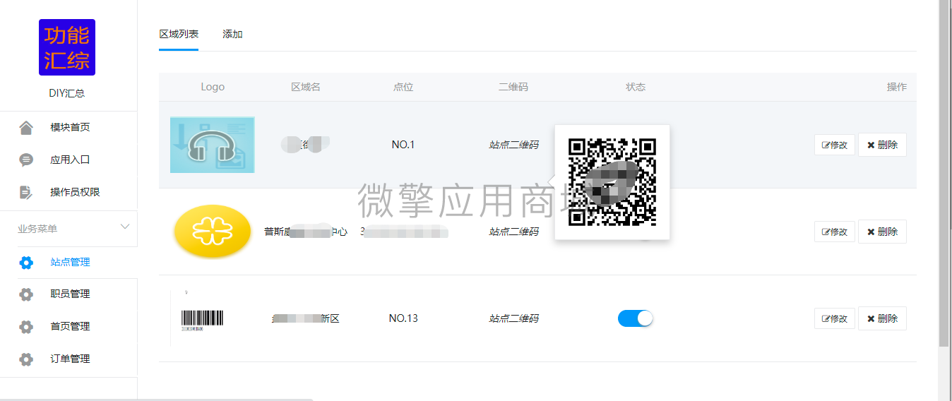Screen dimensions: 952x401
Task: Click the 职员管理 gear icon
Action: click(26, 294)
